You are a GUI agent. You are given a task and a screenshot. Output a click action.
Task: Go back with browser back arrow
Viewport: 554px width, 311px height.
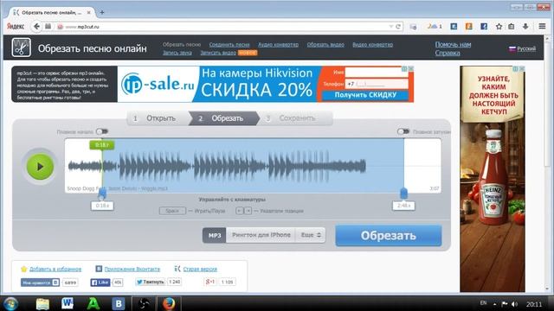(36, 27)
